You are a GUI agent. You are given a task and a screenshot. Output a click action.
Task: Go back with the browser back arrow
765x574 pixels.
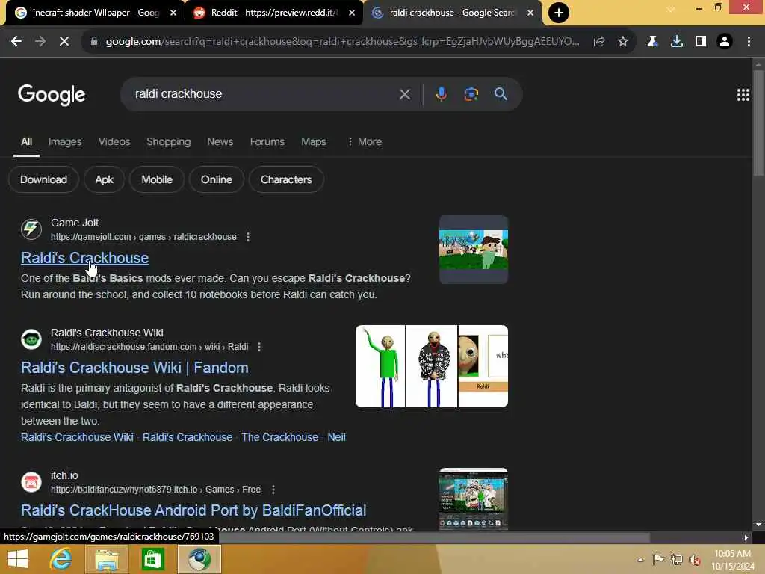click(16, 42)
